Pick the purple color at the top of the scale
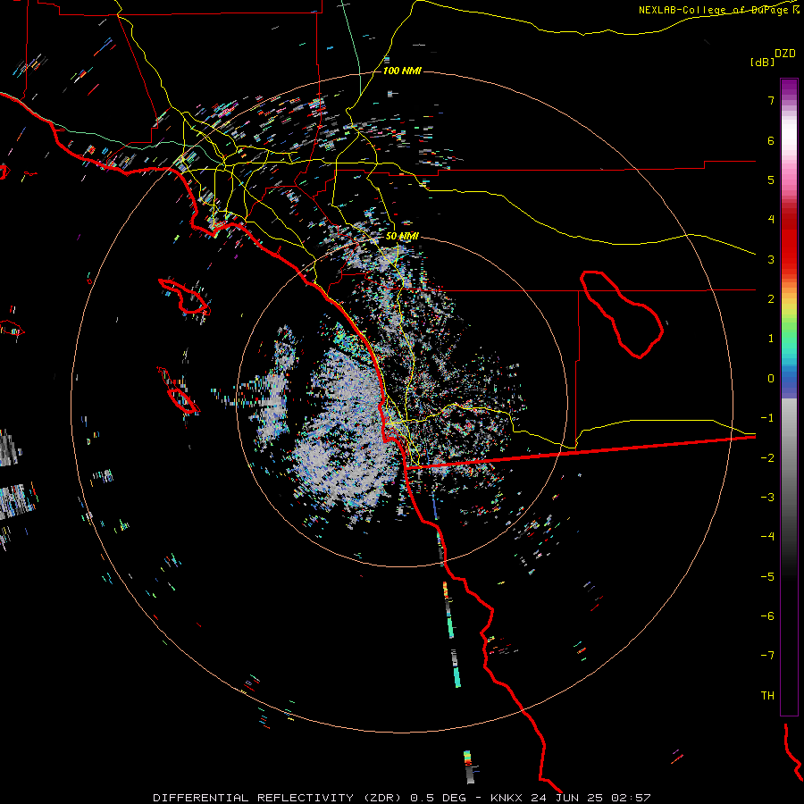Screen dimensions: 804x804 789,86
